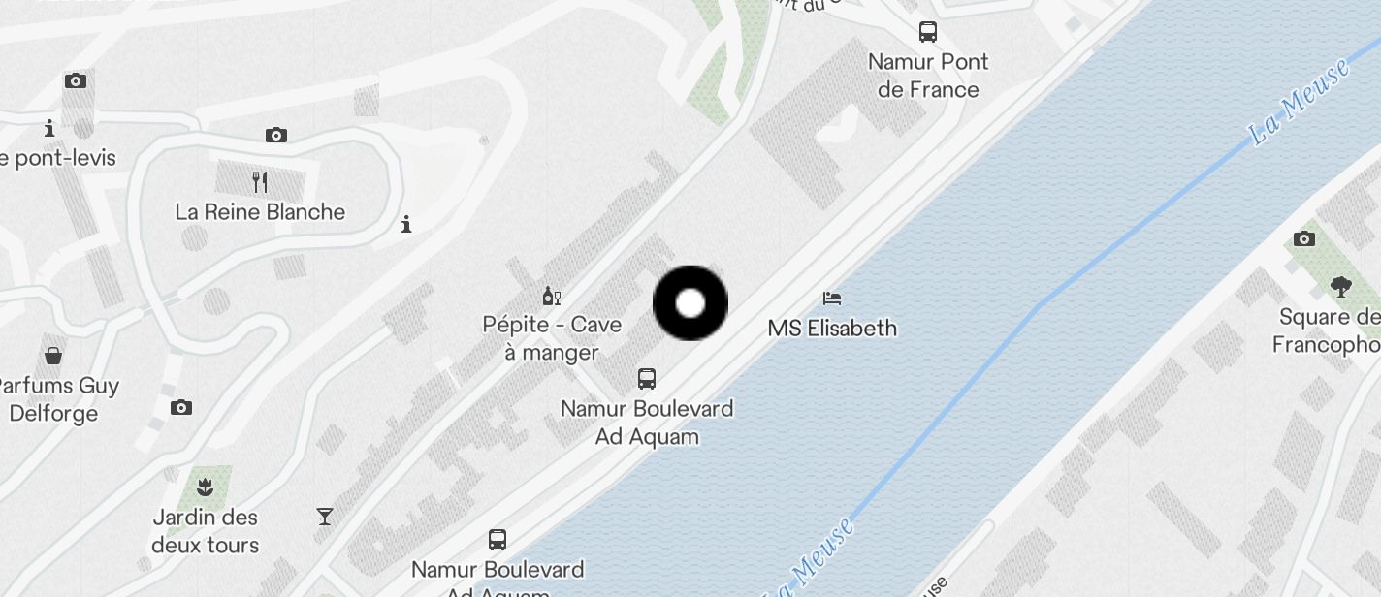The width and height of the screenshot is (1381, 597).
Task: Select the La Reine Blanche restaurant fork icon
Action: pos(260,181)
